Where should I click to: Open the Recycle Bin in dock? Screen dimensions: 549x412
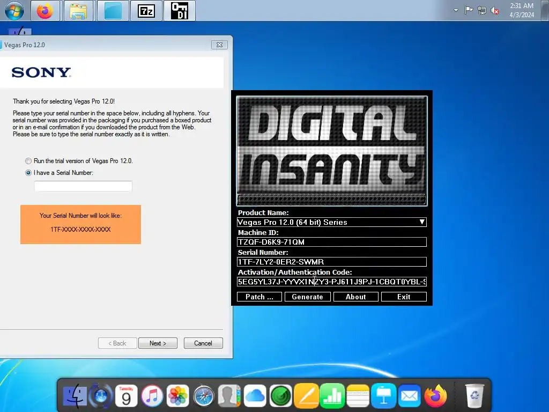point(474,396)
